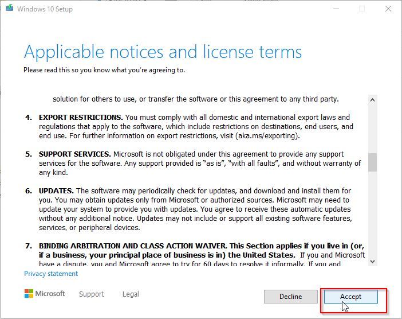Click the 'Windows 10 Setup' title text
Screen dimensions: 402x319
pyautogui.click(x=45, y=9)
